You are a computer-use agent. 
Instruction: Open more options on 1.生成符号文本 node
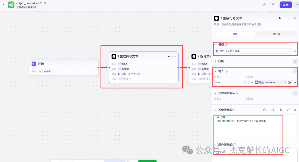pos(174,56)
